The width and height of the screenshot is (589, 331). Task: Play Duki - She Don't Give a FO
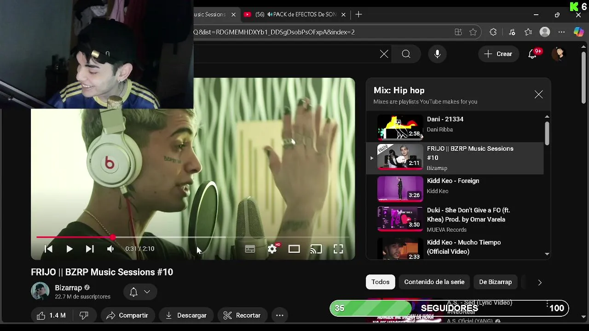click(455, 219)
